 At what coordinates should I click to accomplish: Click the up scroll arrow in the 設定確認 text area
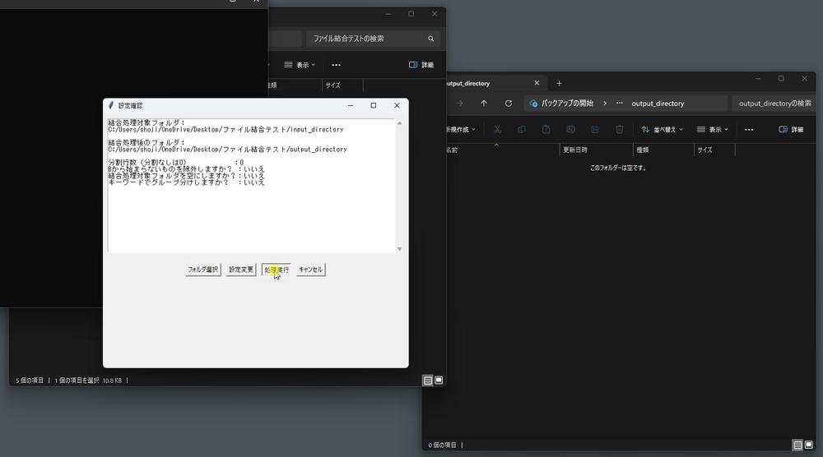(x=399, y=123)
